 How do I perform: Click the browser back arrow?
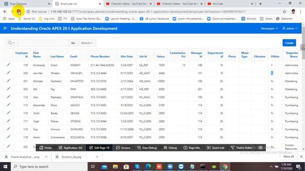tap(5, 11)
